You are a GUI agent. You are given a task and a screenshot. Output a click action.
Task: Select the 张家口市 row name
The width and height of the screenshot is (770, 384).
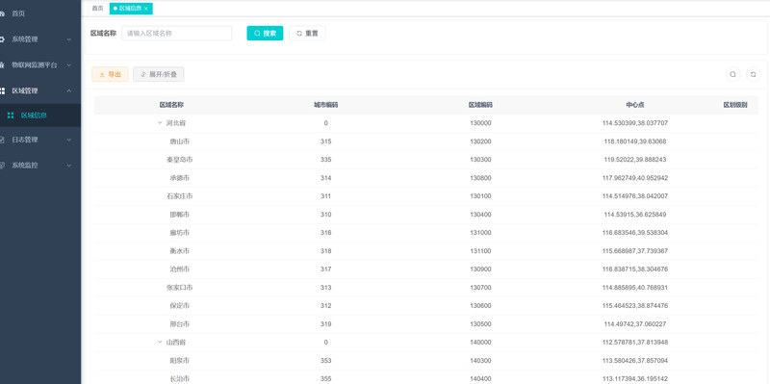(180, 287)
